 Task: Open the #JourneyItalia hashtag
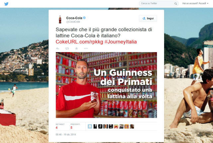point(121,42)
